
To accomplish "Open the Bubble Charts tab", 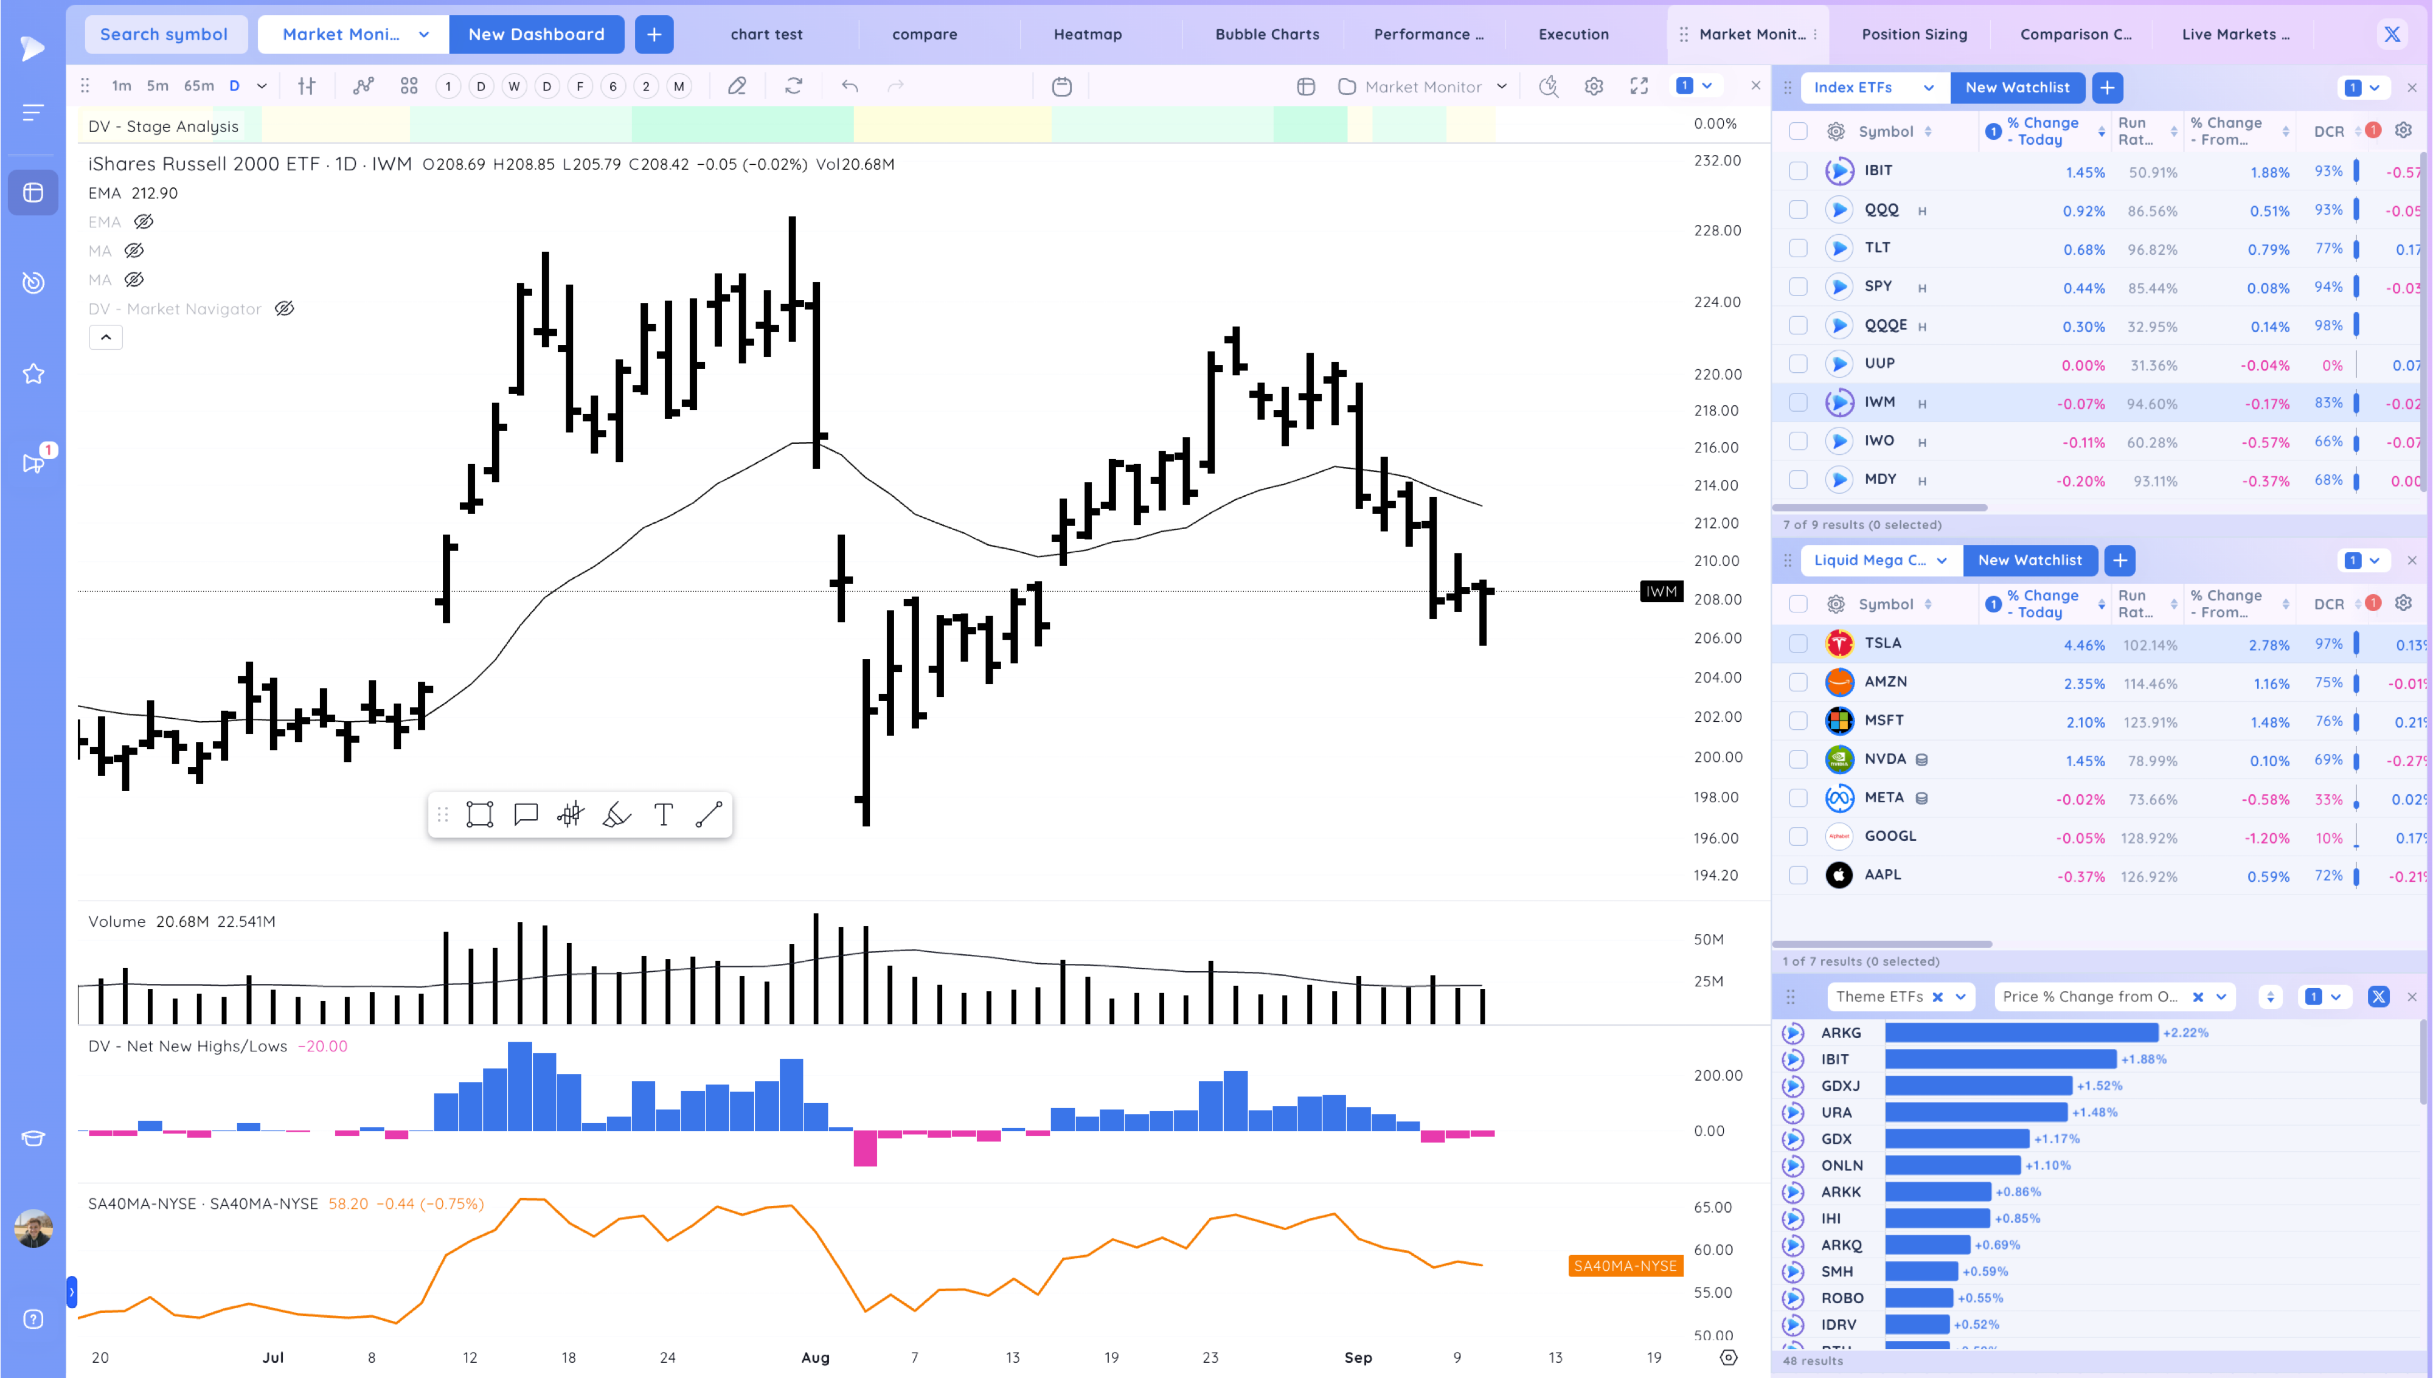I will coord(1266,34).
